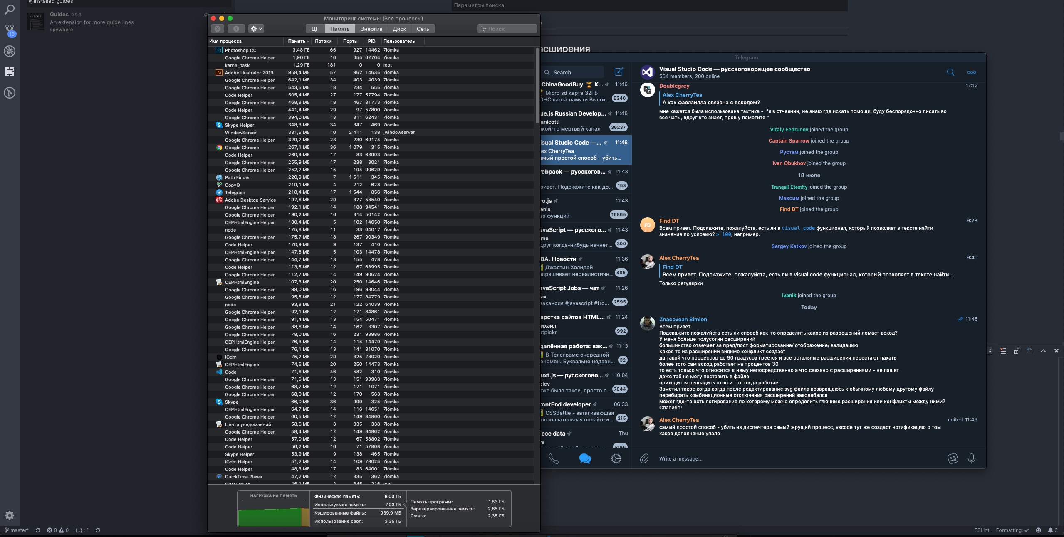The width and height of the screenshot is (1064, 537).
Task: Select the Adobe Illustrator 2019 process row
Action: click(371, 72)
